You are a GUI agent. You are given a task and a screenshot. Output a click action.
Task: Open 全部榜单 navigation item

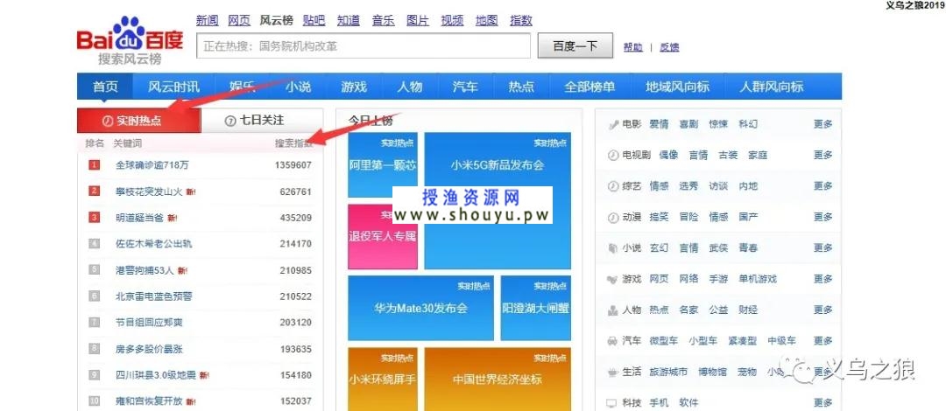coord(589,87)
